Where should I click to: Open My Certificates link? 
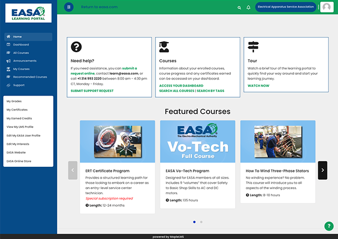coord(17,110)
